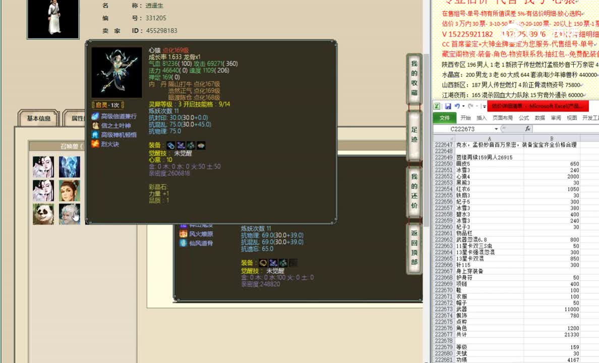
Task: Select the panda pet thumbnail
Action: 43,214
